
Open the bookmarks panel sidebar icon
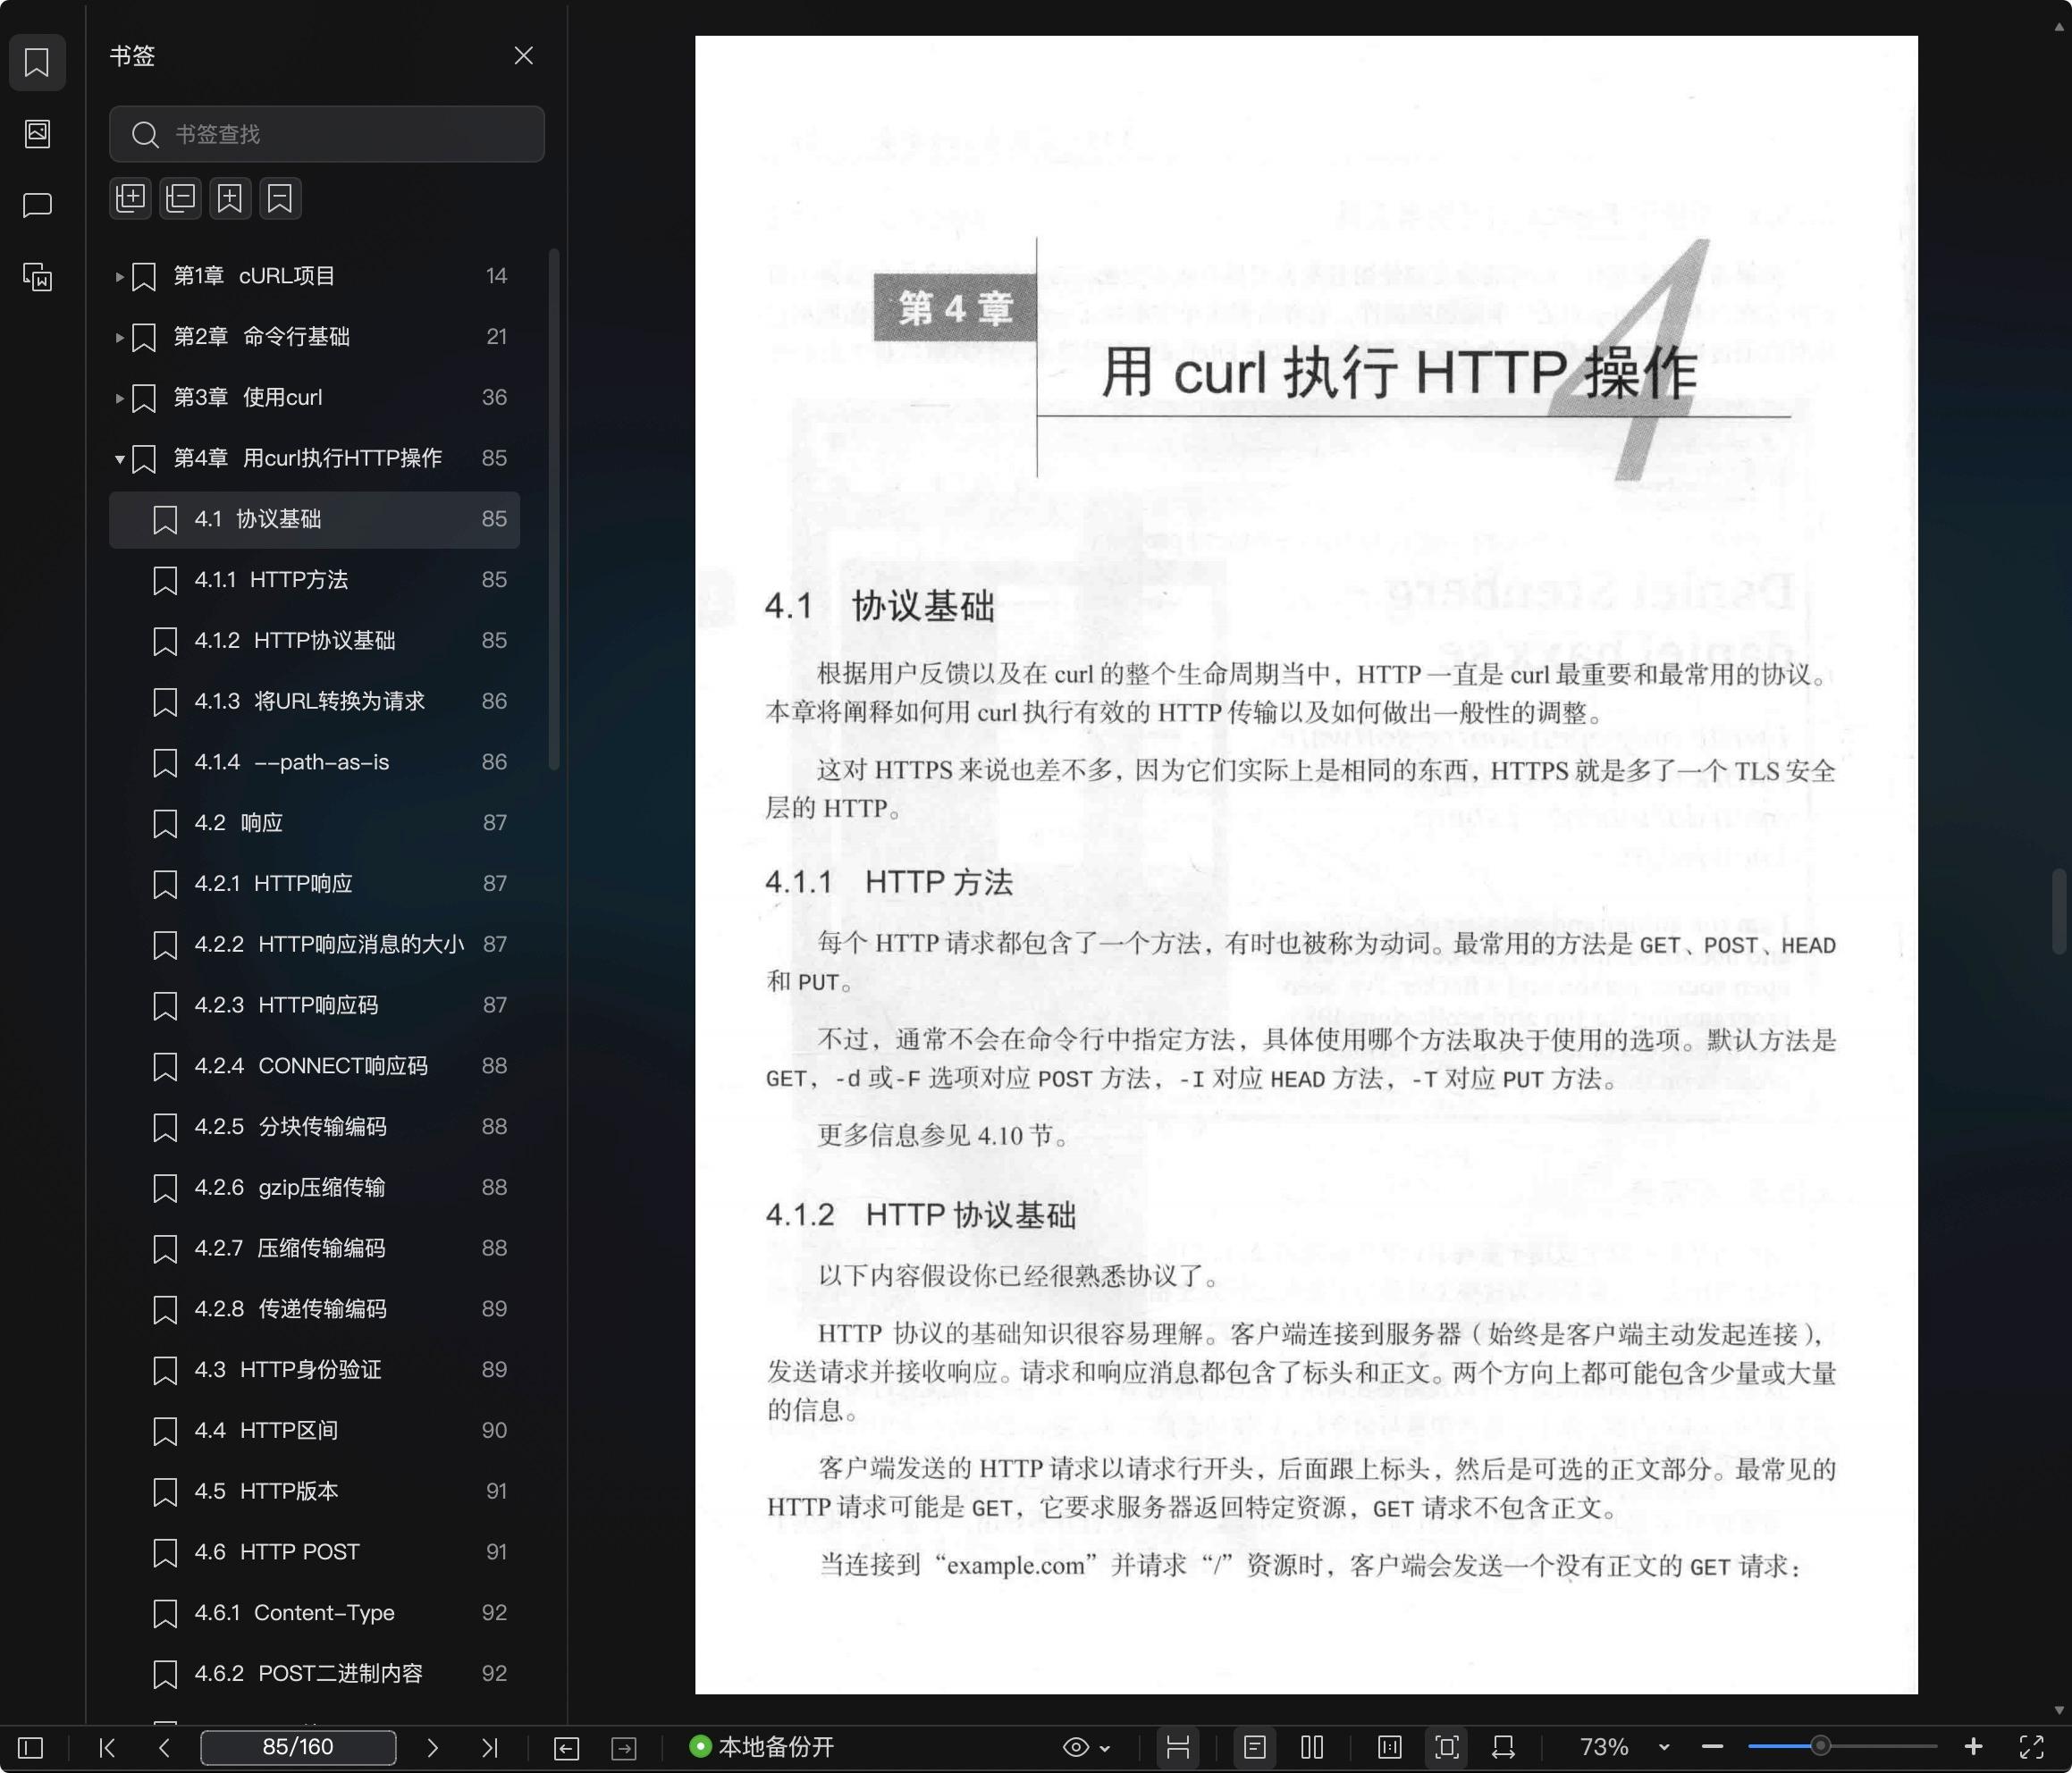coord(37,62)
